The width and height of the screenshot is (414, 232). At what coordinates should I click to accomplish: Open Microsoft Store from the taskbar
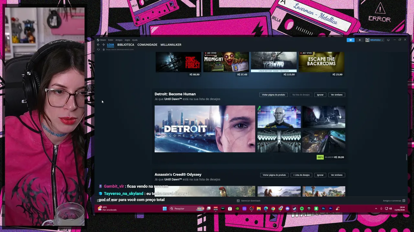(x=230, y=209)
